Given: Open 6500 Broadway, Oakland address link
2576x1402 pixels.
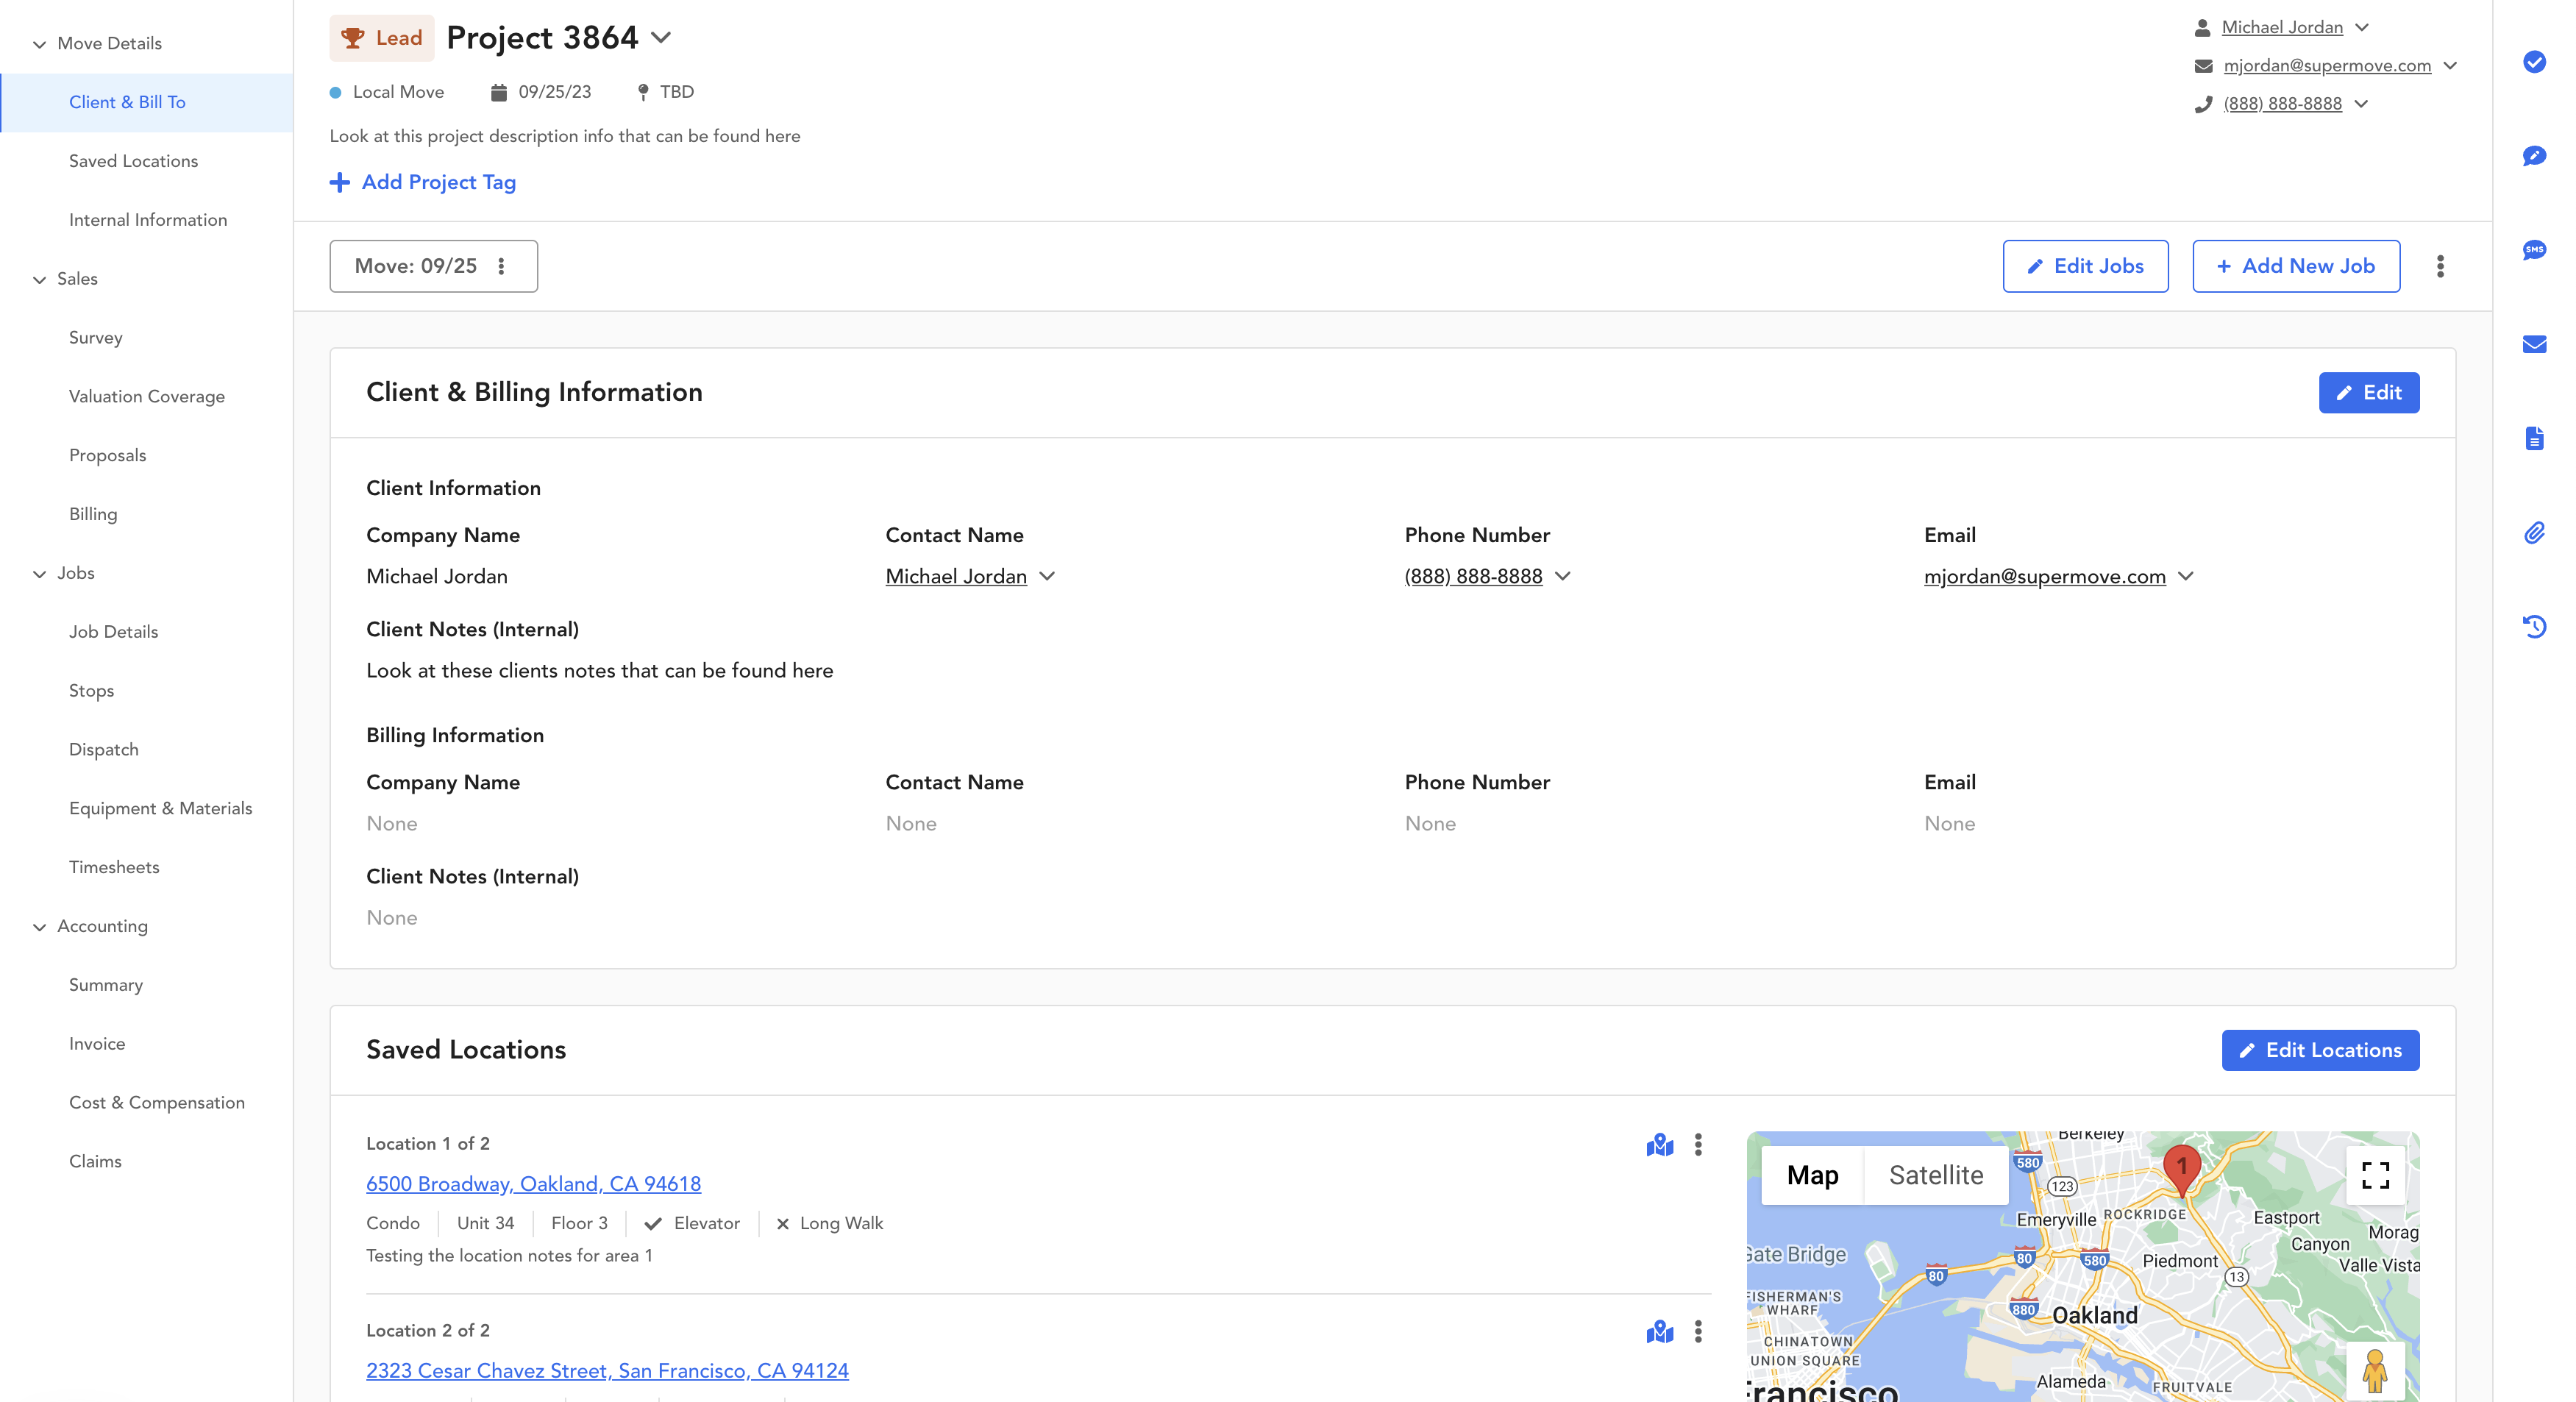Looking at the screenshot, I should point(533,1184).
